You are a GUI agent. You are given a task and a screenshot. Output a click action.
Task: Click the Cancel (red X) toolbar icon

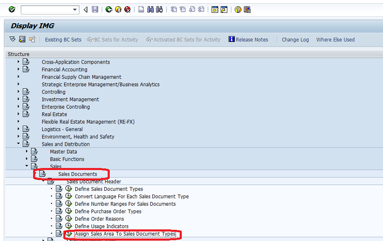tap(126, 9)
